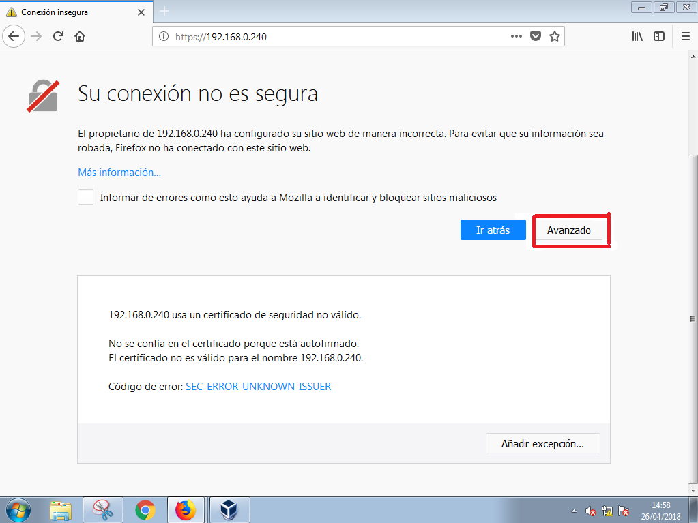The image size is (698, 523).
Task: Click the Ir atrás button
Action: coord(493,230)
